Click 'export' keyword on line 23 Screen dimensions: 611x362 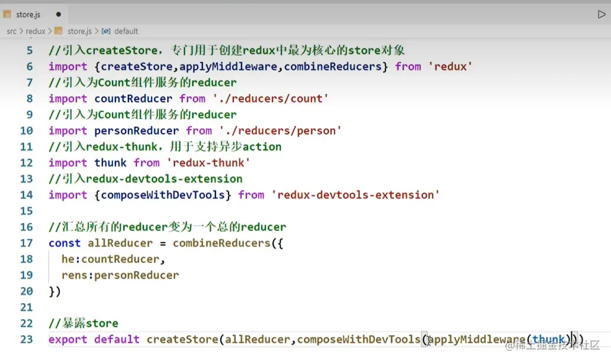[68, 339]
